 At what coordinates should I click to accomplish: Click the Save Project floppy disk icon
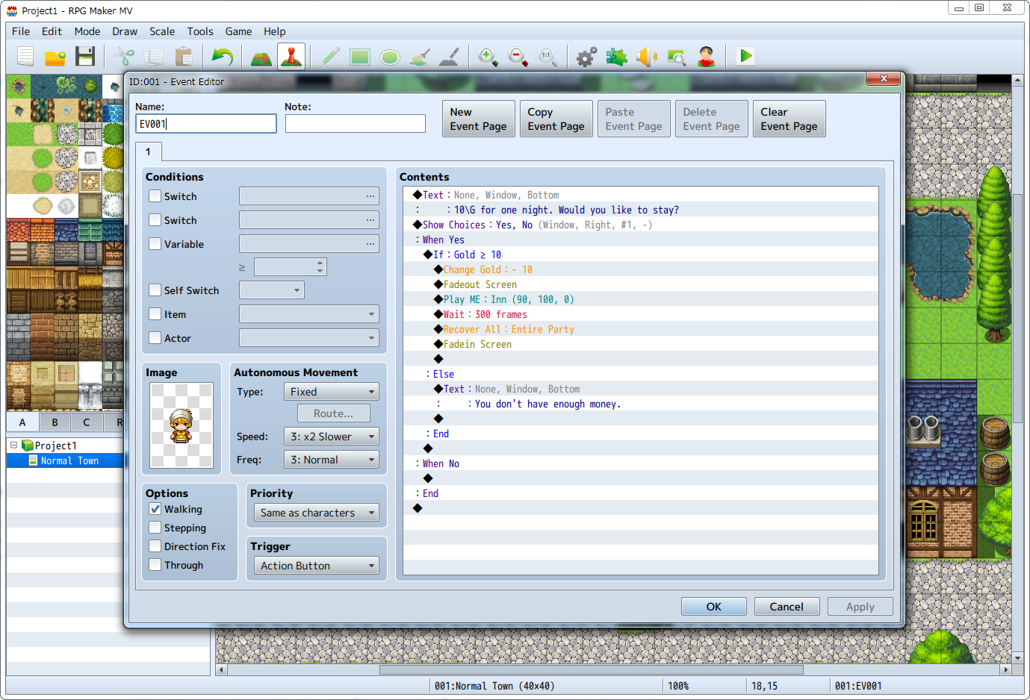(85, 57)
